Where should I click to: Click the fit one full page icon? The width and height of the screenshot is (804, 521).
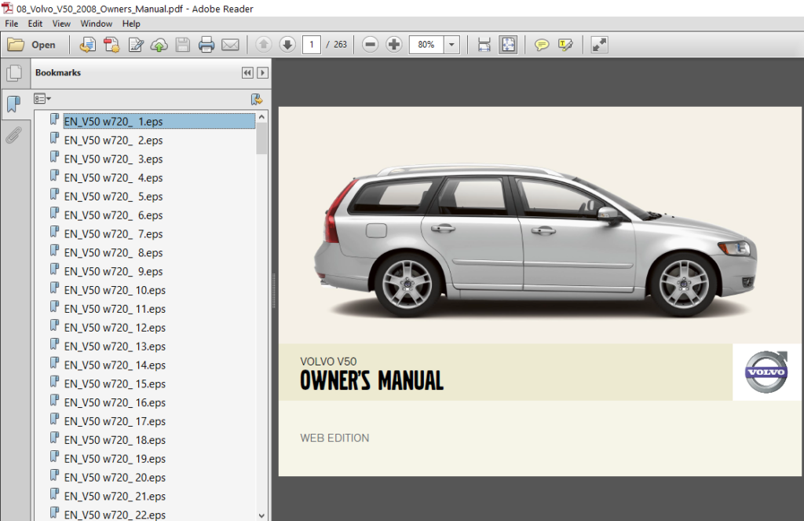[x=508, y=45]
